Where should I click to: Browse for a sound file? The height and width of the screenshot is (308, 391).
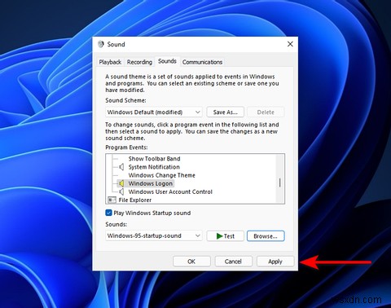(x=266, y=236)
